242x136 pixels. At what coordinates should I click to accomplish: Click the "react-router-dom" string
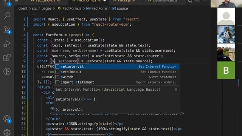click(x=110, y=25)
